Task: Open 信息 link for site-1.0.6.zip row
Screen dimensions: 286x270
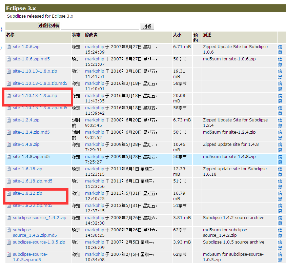Action: [x=280, y=50]
